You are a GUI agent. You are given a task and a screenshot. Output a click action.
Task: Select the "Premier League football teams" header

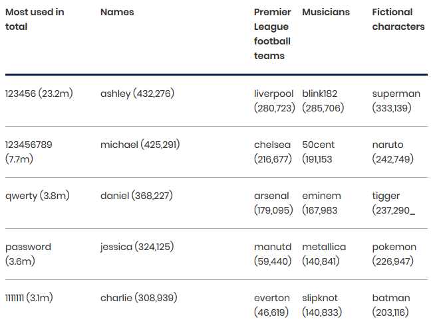pos(273,34)
